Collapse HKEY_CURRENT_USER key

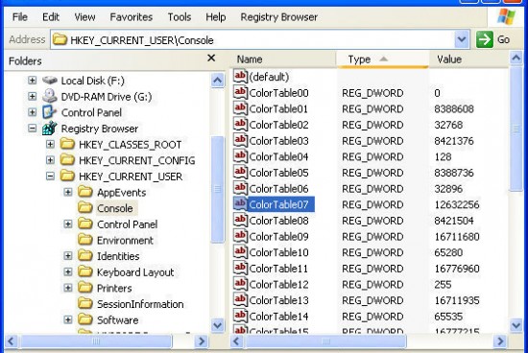(x=50, y=176)
